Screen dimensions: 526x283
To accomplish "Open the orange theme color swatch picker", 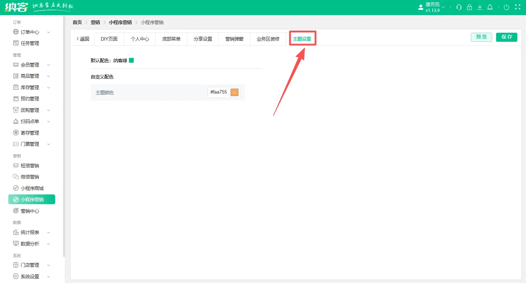I will (x=235, y=92).
